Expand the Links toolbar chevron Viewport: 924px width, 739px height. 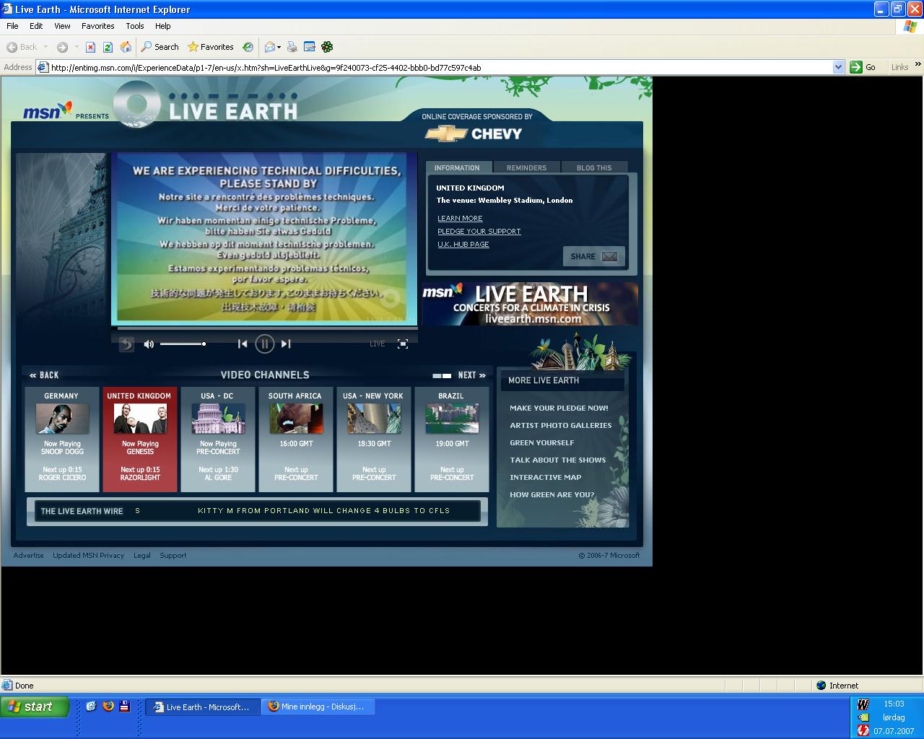[918, 65]
